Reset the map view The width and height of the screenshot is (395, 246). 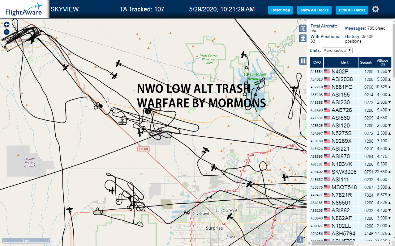tap(281, 10)
